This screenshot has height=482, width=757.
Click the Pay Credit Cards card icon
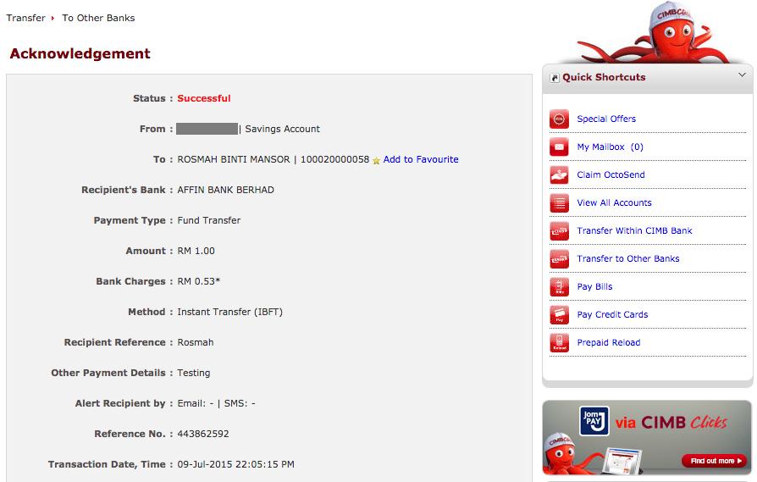(559, 315)
